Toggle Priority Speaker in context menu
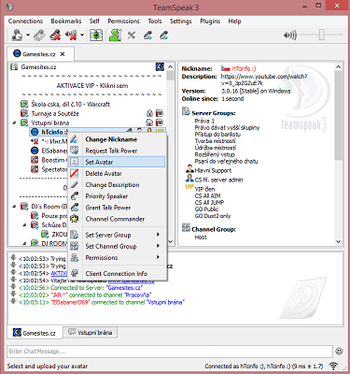This screenshot has height=374, width=350. (118, 196)
